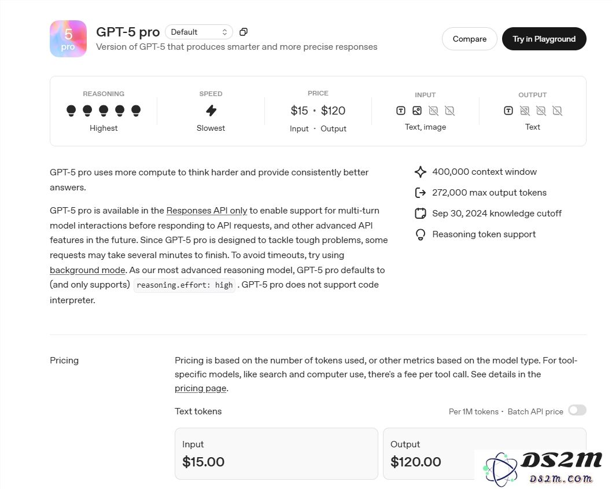
Task: Click the copy model name icon
Action: coord(244,32)
